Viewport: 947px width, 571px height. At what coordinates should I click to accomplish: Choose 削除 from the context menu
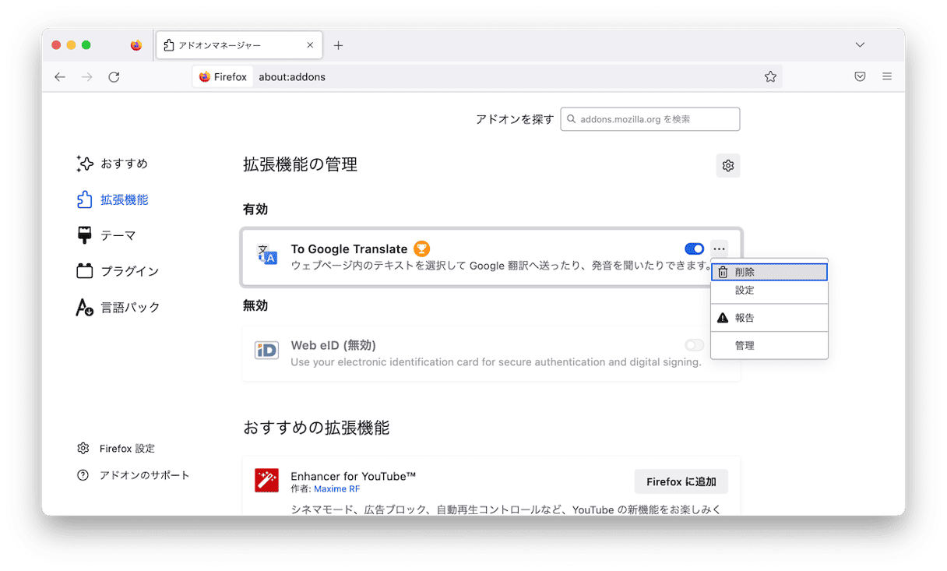(769, 272)
